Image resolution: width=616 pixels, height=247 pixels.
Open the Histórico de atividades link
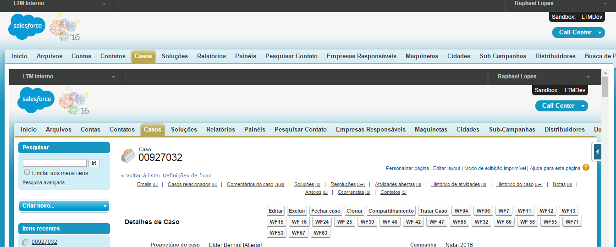pos(459,185)
